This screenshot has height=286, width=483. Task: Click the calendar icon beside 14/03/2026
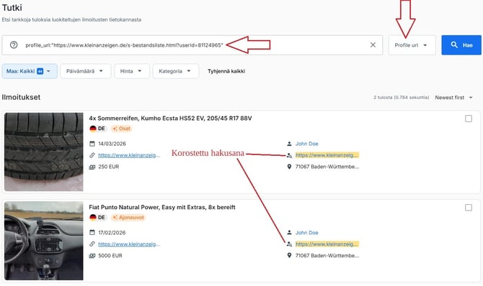point(92,144)
